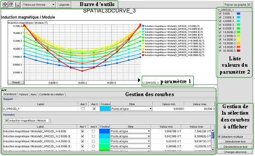Select the pan/move graph tool icon
Screen dimensions: 255x156
(x=5, y=4)
